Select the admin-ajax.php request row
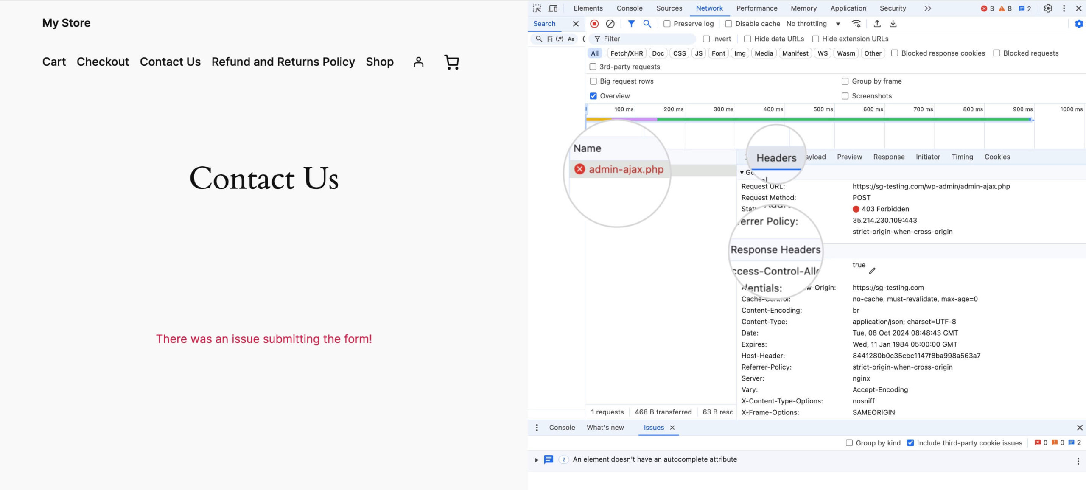Image resolution: width=1086 pixels, height=490 pixels. click(653, 170)
